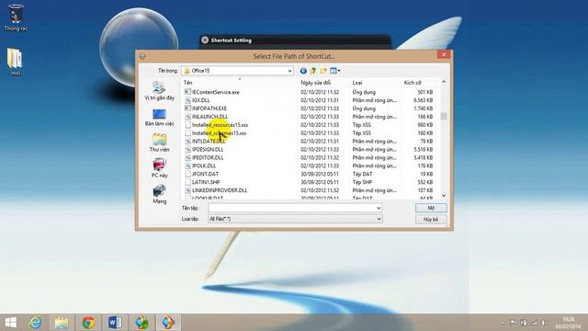The image size is (588, 331).
Task: Select file JFONT.DAT
Action: (x=205, y=174)
